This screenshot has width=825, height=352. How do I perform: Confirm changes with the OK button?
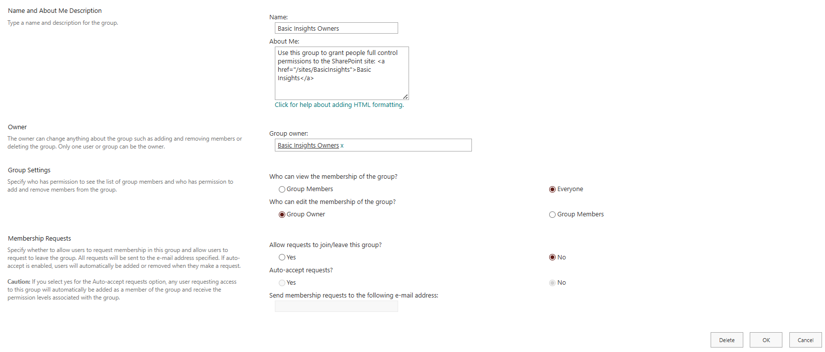pyautogui.click(x=766, y=340)
